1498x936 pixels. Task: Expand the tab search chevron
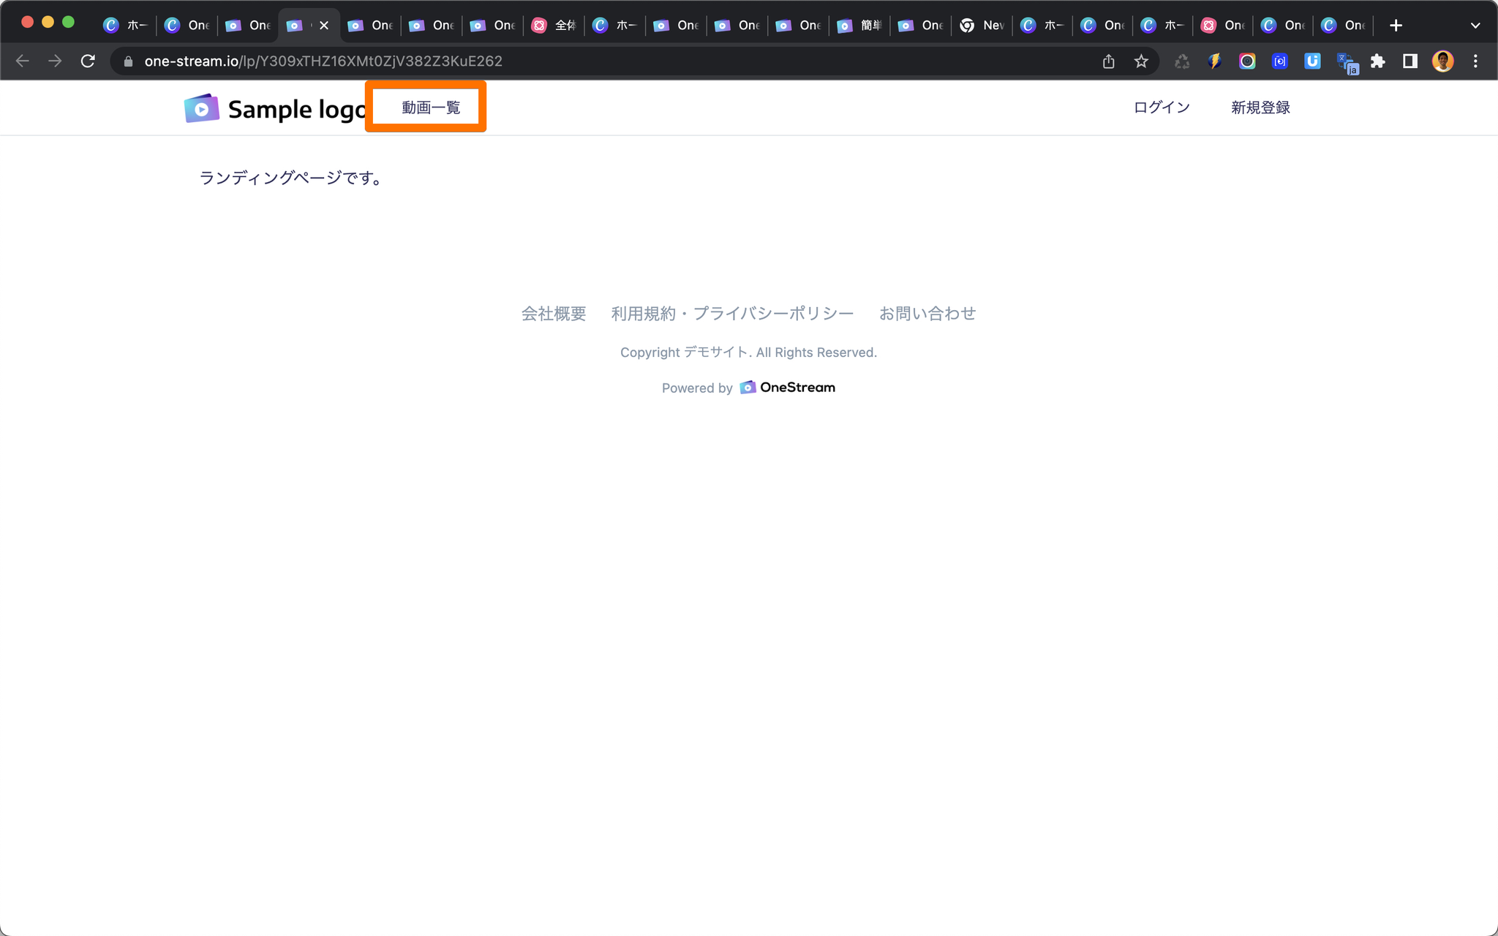tap(1475, 26)
